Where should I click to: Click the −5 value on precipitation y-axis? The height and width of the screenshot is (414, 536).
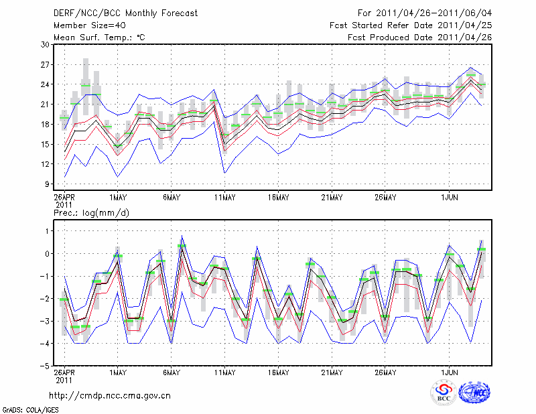tap(46, 366)
